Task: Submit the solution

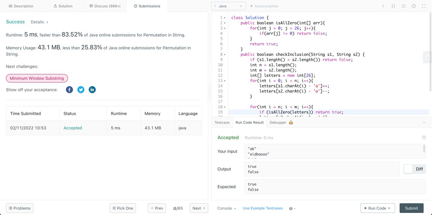Action: click(411, 208)
